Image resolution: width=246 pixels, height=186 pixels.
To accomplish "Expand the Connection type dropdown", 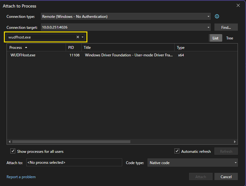I will pos(208,17).
